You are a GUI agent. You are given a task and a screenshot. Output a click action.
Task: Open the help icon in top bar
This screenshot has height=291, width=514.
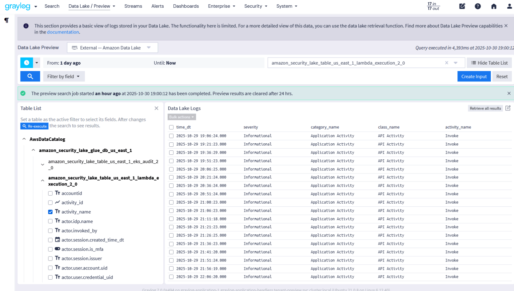[478, 6]
